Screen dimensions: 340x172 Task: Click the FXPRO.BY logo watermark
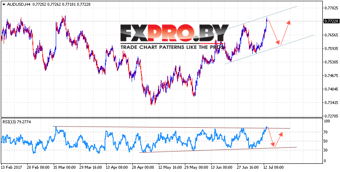point(175,33)
